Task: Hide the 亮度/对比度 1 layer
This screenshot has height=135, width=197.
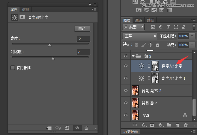Action: 126,78
